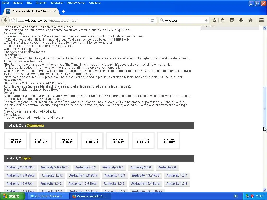Switch to On-Screen Keyboard taskbar button

click(48, 196)
